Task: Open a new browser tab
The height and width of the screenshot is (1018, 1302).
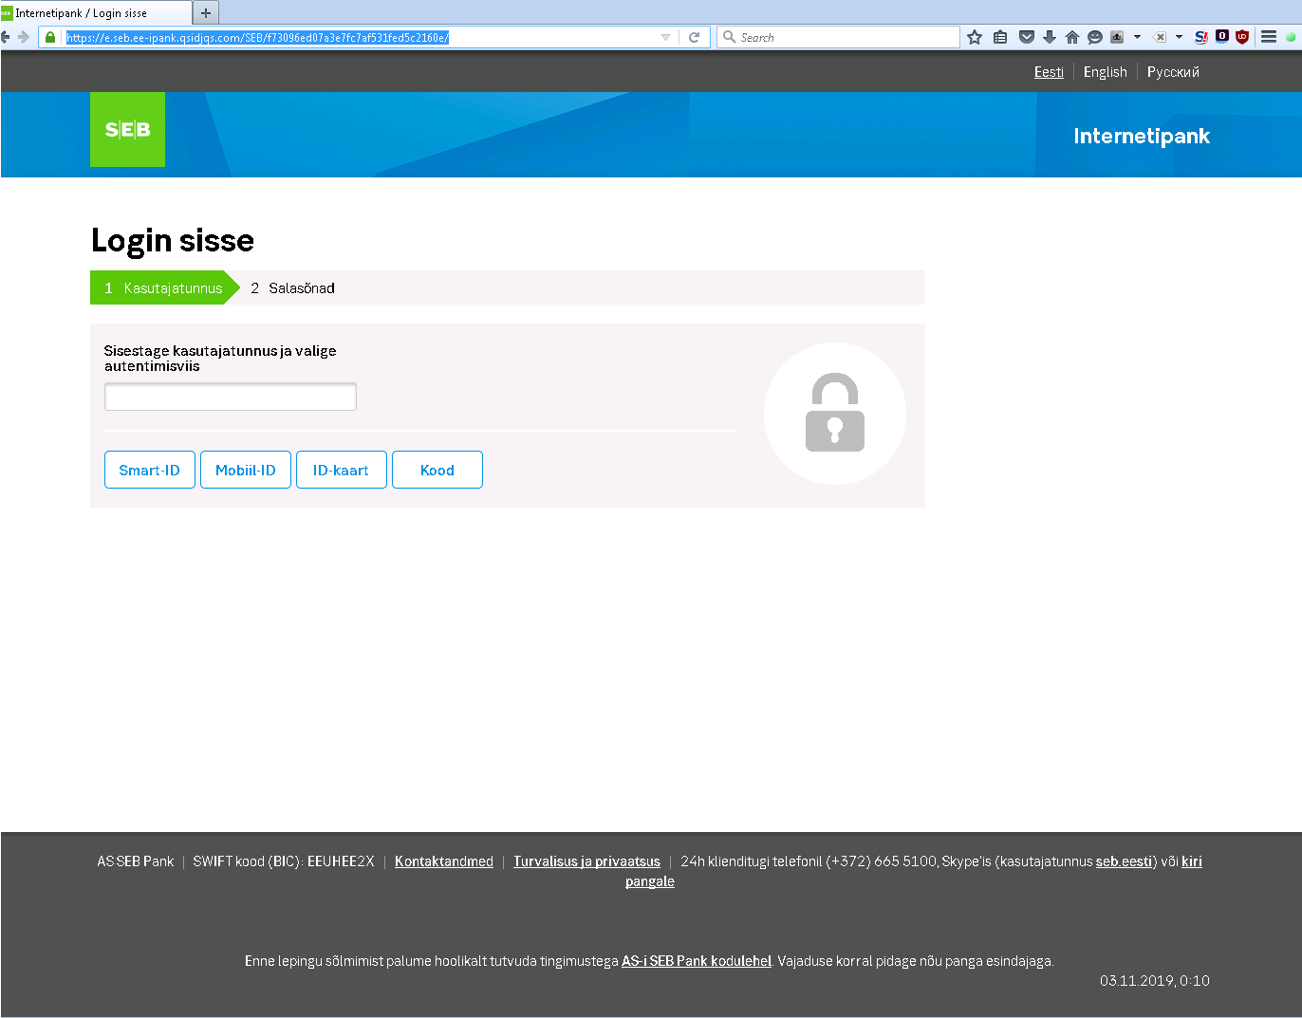Action: click(206, 13)
